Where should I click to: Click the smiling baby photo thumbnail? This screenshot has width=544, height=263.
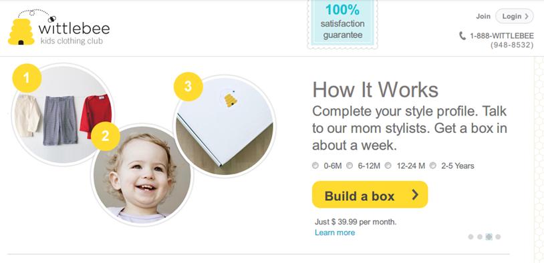point(142,175)
